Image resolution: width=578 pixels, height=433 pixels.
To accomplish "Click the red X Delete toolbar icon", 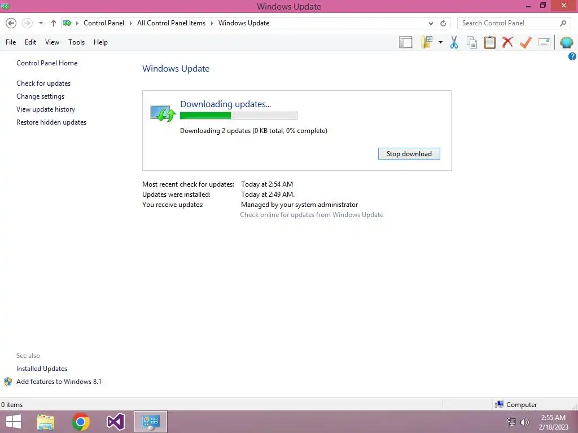I will point(507,42).
